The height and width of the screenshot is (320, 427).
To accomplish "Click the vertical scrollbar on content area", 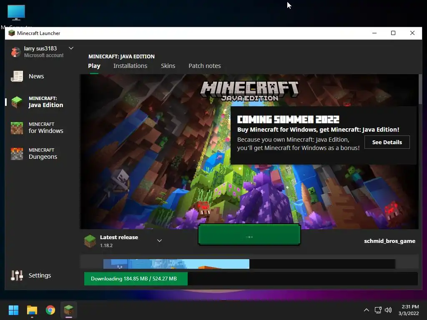I will click(x=420, y=89).
